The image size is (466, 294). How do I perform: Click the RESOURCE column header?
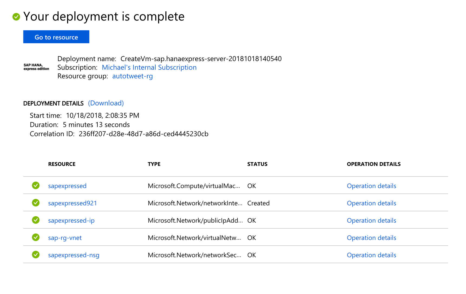[62, 164]
